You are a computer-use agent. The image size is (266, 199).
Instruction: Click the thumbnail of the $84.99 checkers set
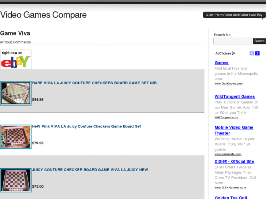point(16,93)
